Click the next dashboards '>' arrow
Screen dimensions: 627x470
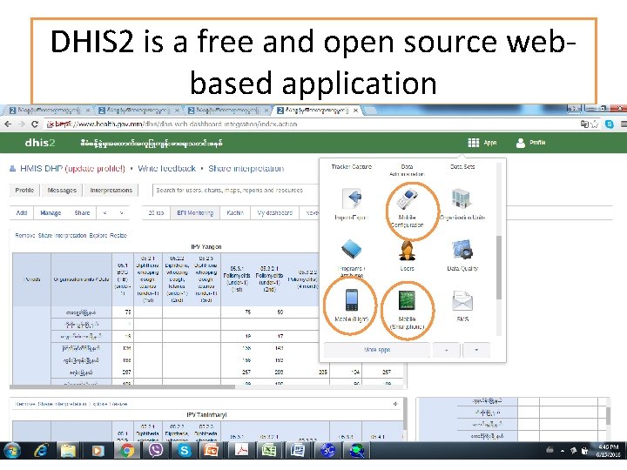pos(121,213)
